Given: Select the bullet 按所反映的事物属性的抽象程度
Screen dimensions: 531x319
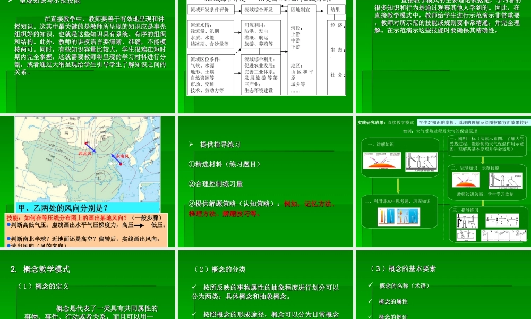Looking at the screenshot, I should pyautogui.click(x=265, y=292).
